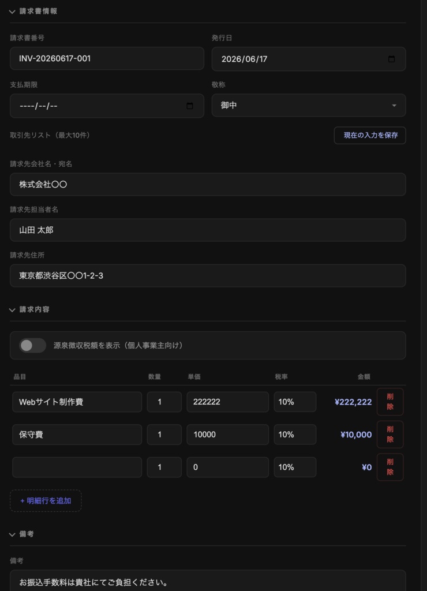Focus the 請求先会社名・宛名 field

[x=208, y=184]
